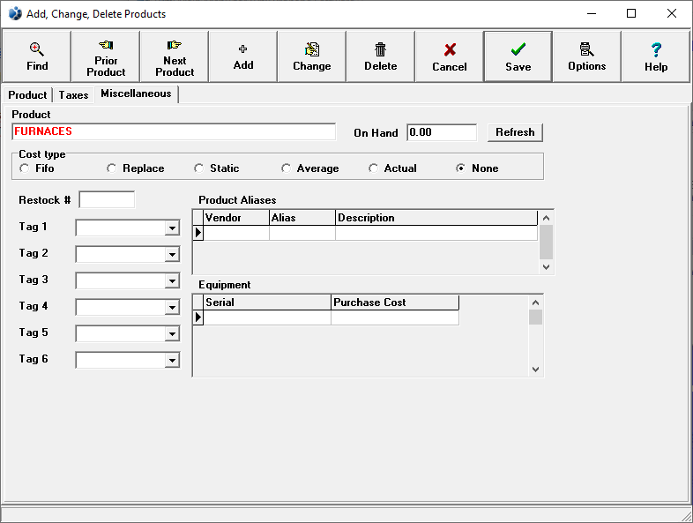Screen dimensions: 693x523
Task: Switch to the Product tab
Action: (27, 95)
